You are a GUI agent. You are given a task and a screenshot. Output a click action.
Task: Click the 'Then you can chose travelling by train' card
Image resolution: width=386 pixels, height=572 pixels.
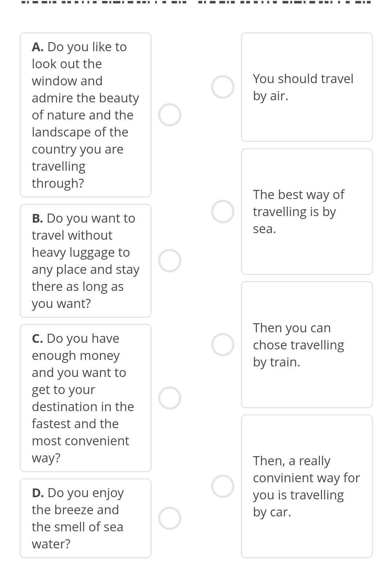pos(307,345)
